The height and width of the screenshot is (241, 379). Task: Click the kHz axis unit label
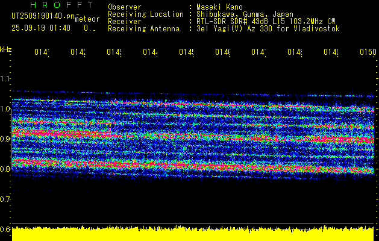pos(6,48)
